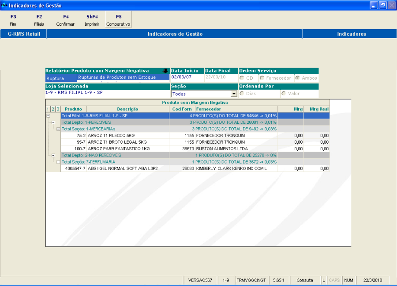Click the Fornecedor column header
The image size is (397, 286).
[236, 109]
